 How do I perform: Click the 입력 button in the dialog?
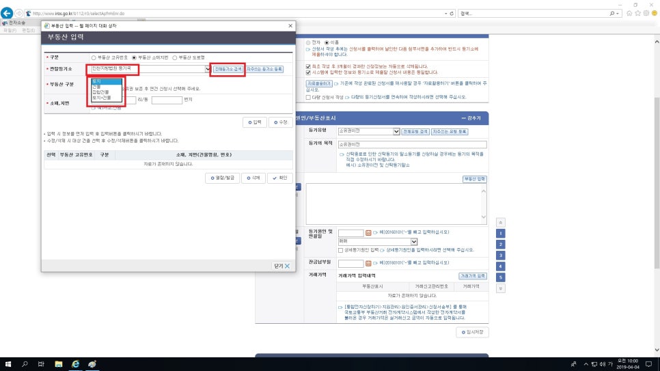click(x=255, y=122)
